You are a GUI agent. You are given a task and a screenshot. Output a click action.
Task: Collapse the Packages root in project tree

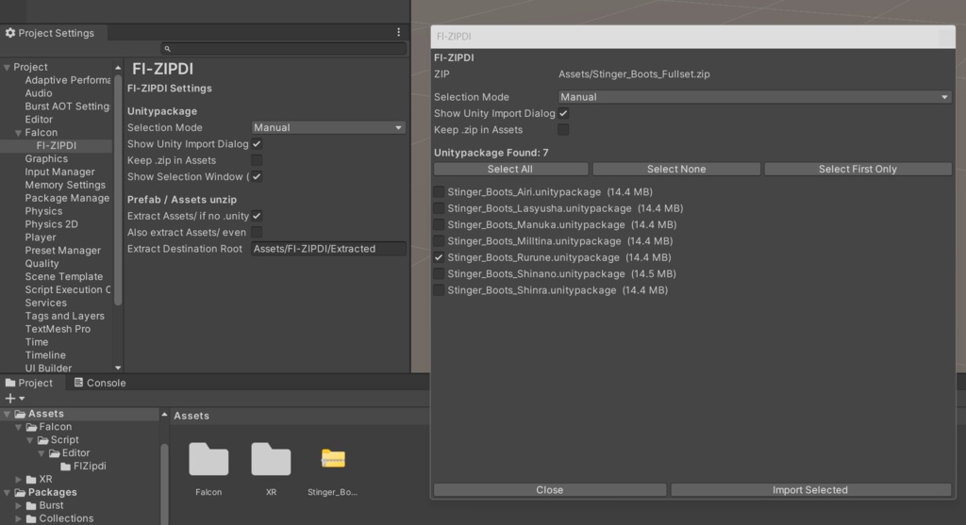point(7,492)
